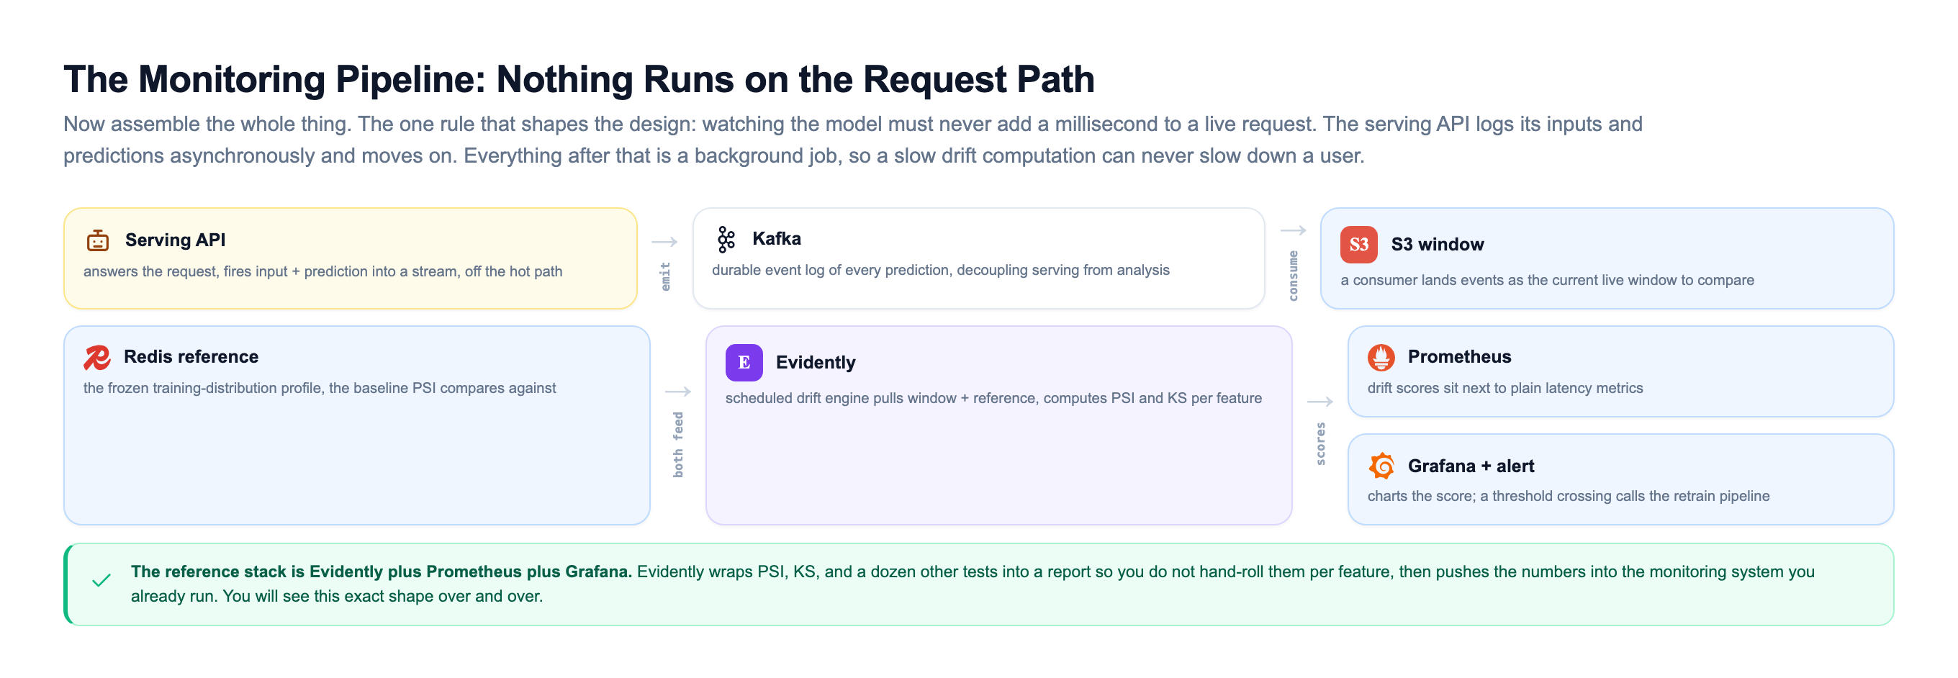Click the red S3 badge icon
Image resolution: width=1958 pixels, height=678 pixels.
(1358, 245)
